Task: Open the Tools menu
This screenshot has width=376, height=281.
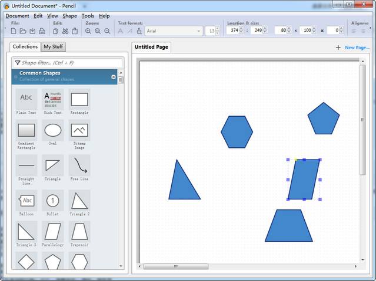Action: pyautogui.click(x=88, y=16)
